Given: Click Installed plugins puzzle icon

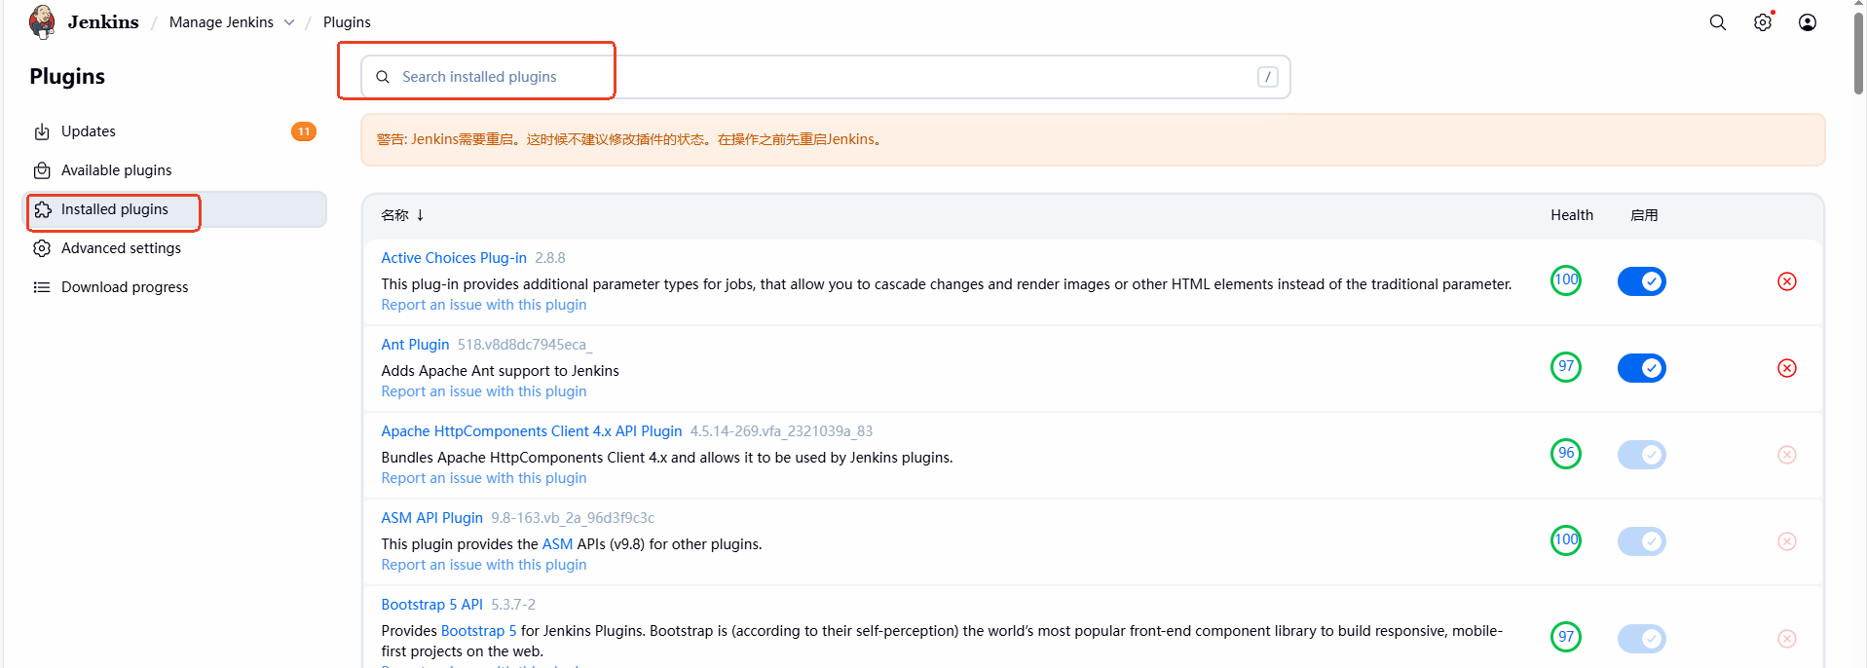Looking at the screenshot, I should click(43, 209).
